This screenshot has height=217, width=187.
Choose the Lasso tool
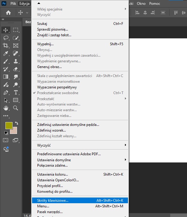click(x=6, y=38)
